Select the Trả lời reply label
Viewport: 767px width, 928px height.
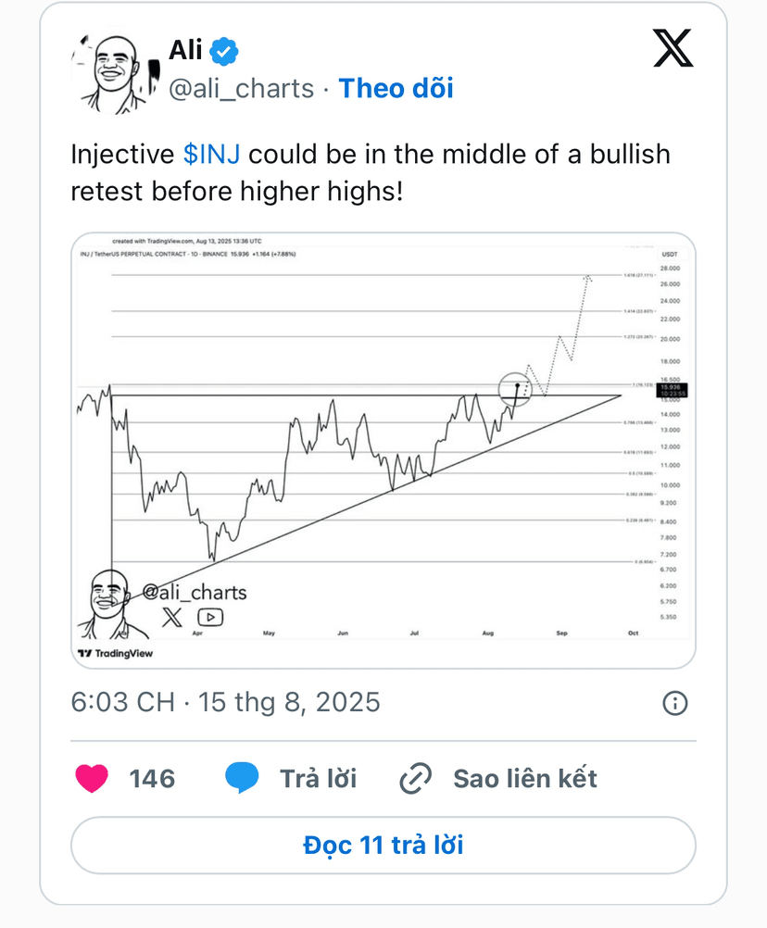click(319, 779)
